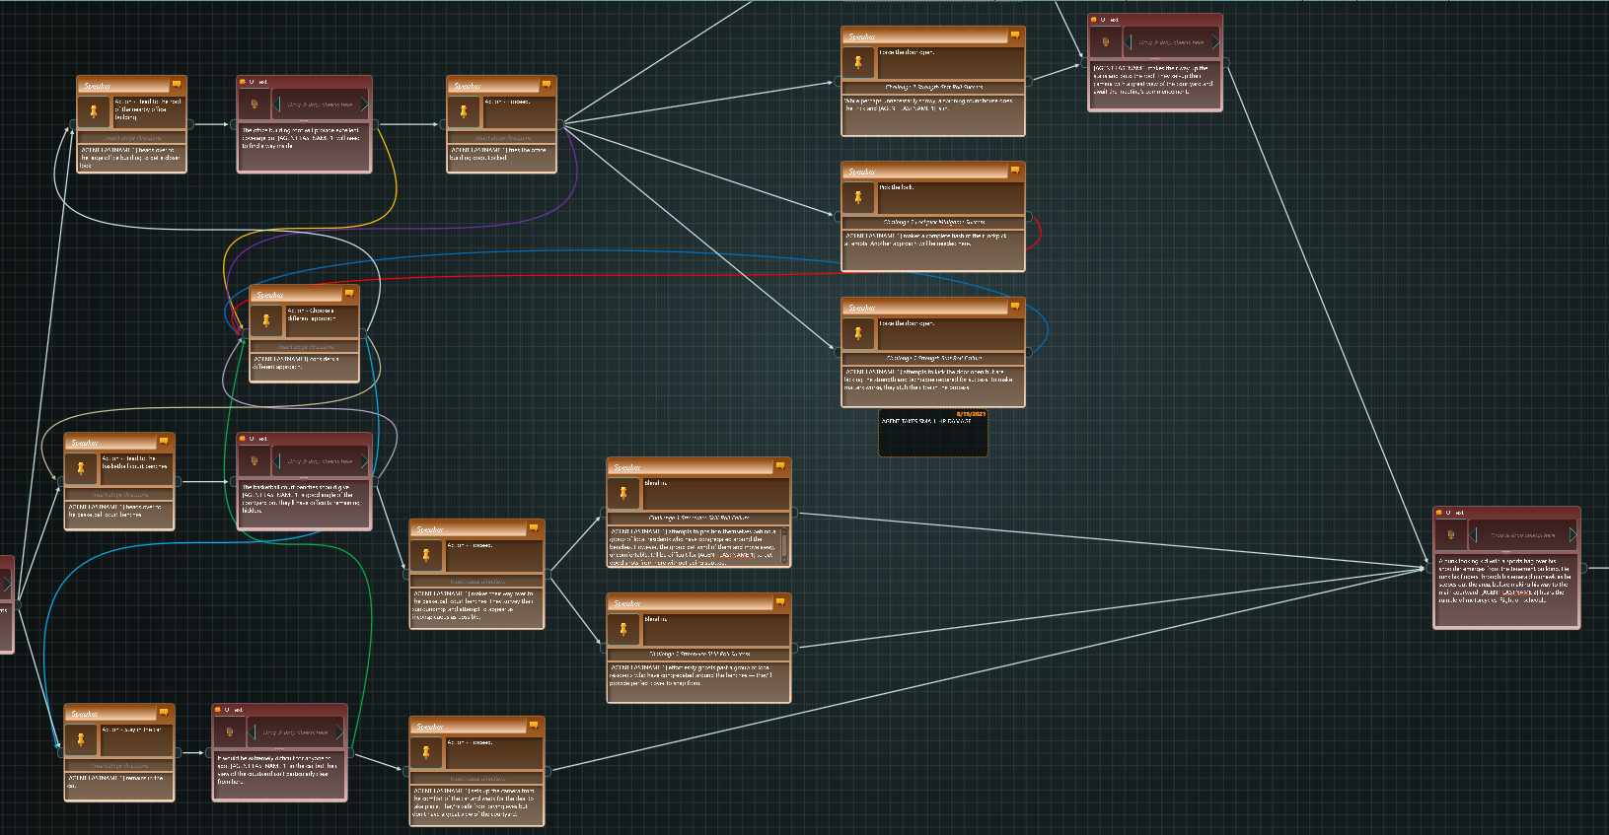Open comment icon on 'Blend in' Failure node

[780, 466]
